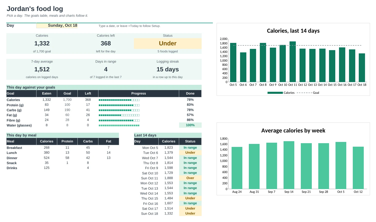376x222 pixels.
Task: Select the "Protein (g)" goal row label
Action: [x=15, y=105]
